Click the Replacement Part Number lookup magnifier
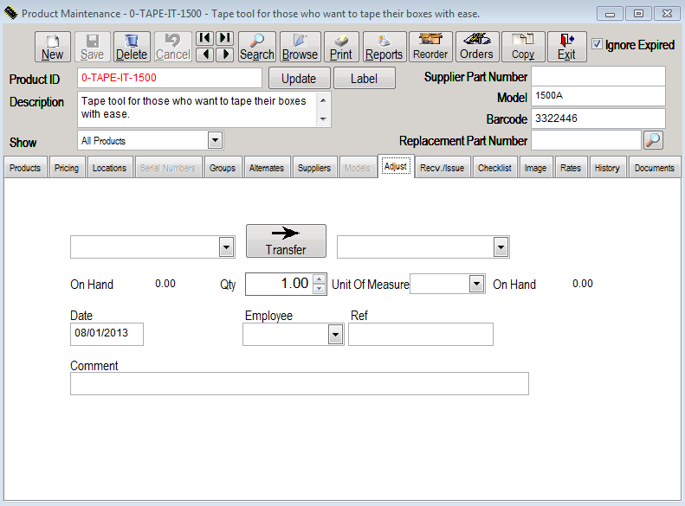This screenshot has width=685, height=506. click(654, 140)
